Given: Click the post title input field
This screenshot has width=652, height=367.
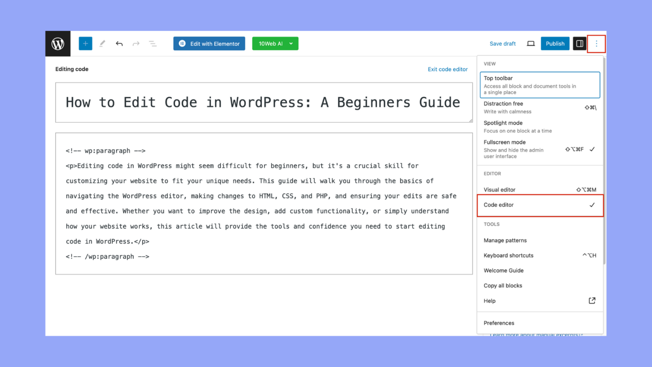Looking at the screenshot, I should (x=263, y=102).
